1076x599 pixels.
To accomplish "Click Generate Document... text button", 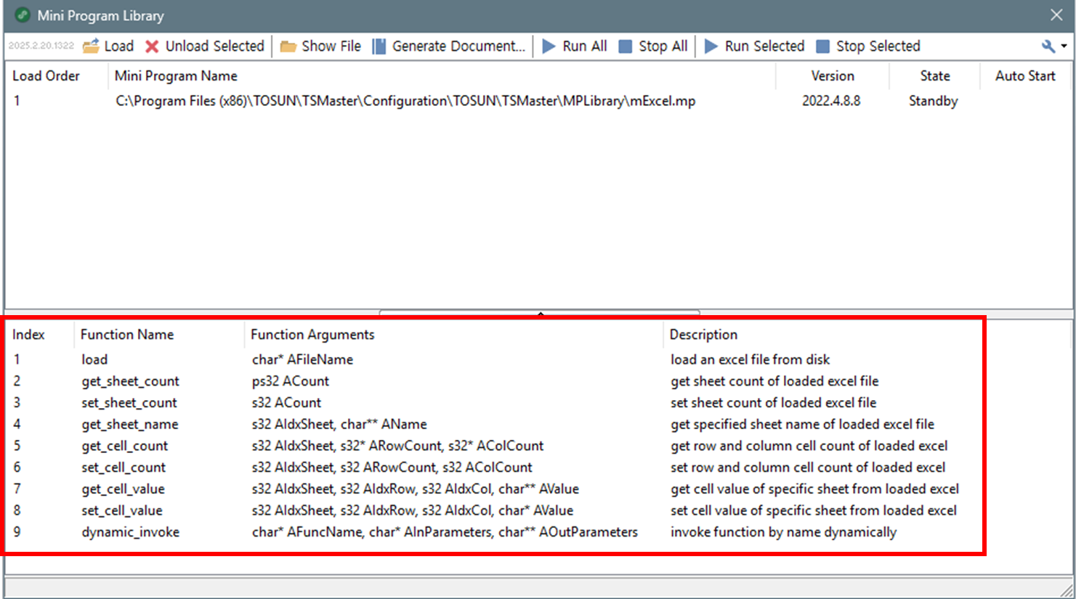I will tap(458, 46).
